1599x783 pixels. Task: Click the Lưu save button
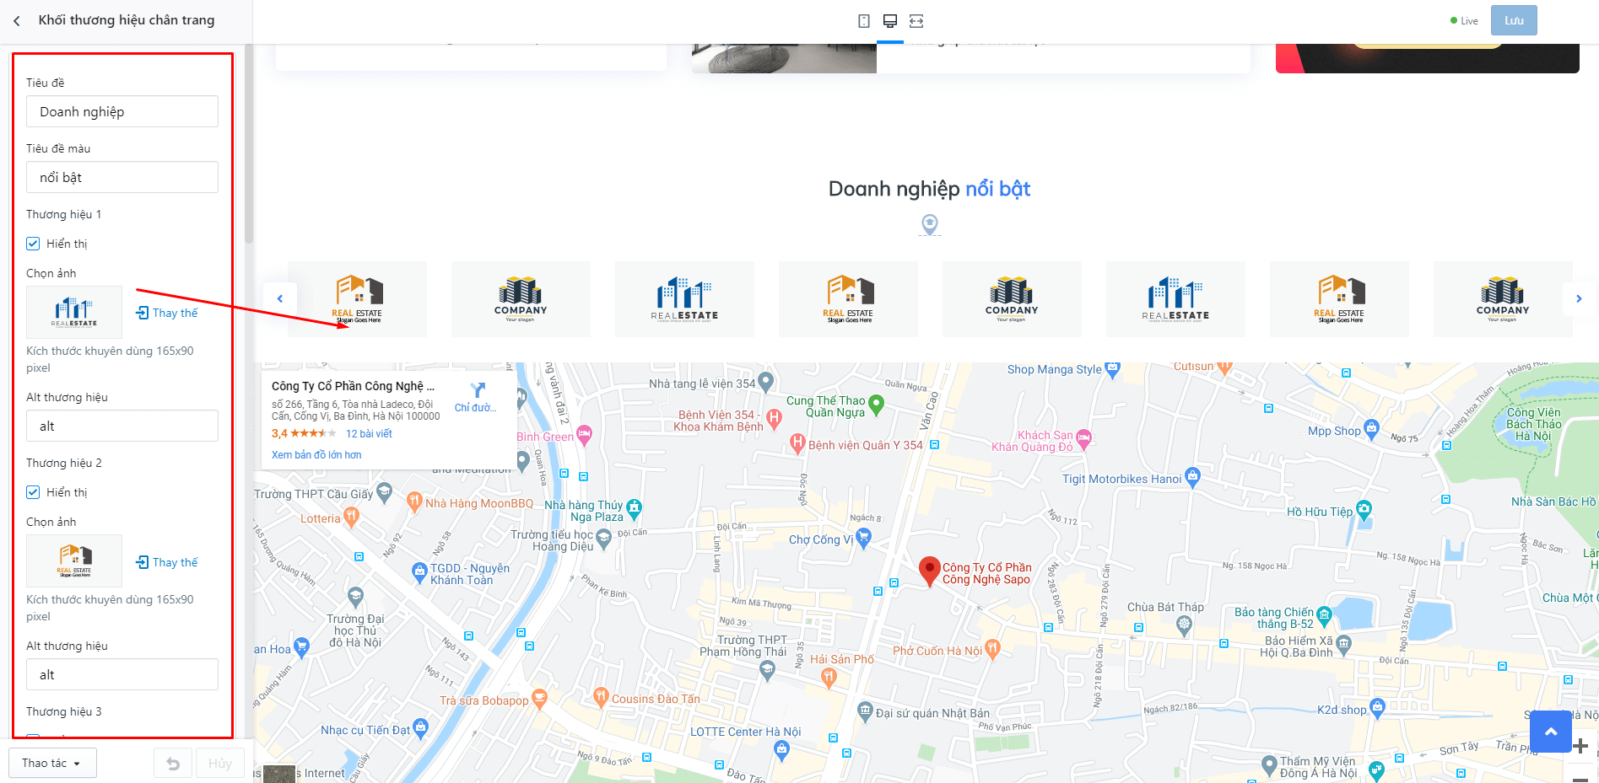1514,20
